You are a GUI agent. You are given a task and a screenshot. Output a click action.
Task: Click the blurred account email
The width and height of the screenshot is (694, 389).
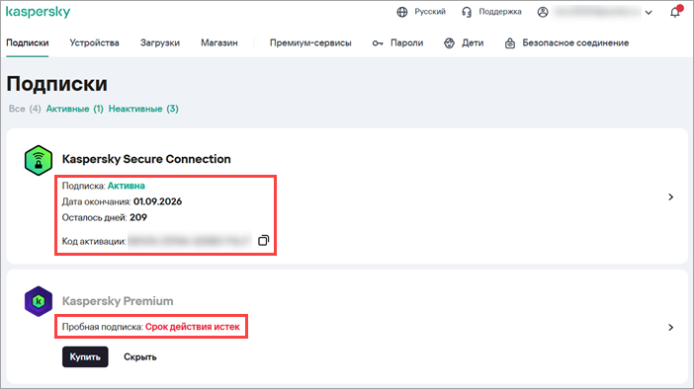tap(597, 12)
